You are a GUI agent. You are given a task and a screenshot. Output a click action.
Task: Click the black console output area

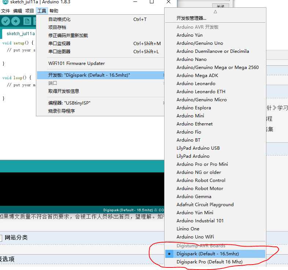pos(82,189)
